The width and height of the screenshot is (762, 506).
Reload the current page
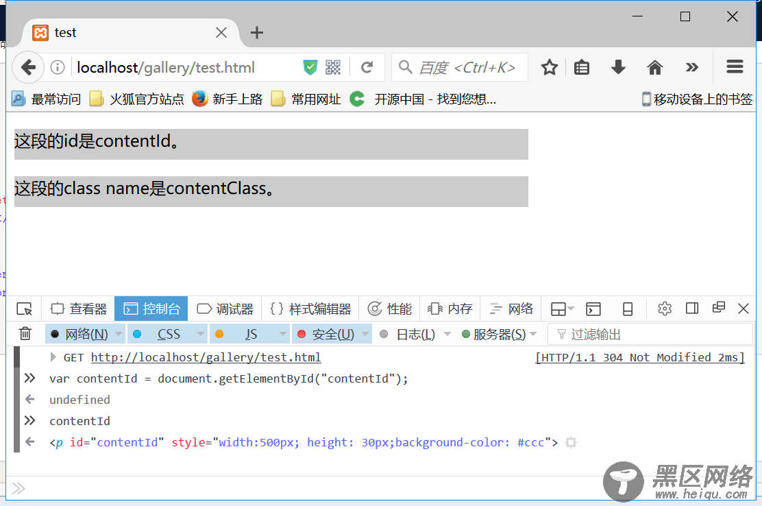click(367, 67)
